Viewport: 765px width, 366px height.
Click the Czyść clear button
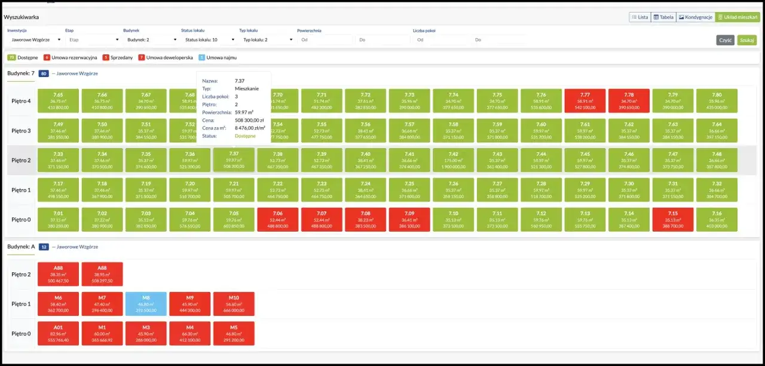tap(726, 40)
